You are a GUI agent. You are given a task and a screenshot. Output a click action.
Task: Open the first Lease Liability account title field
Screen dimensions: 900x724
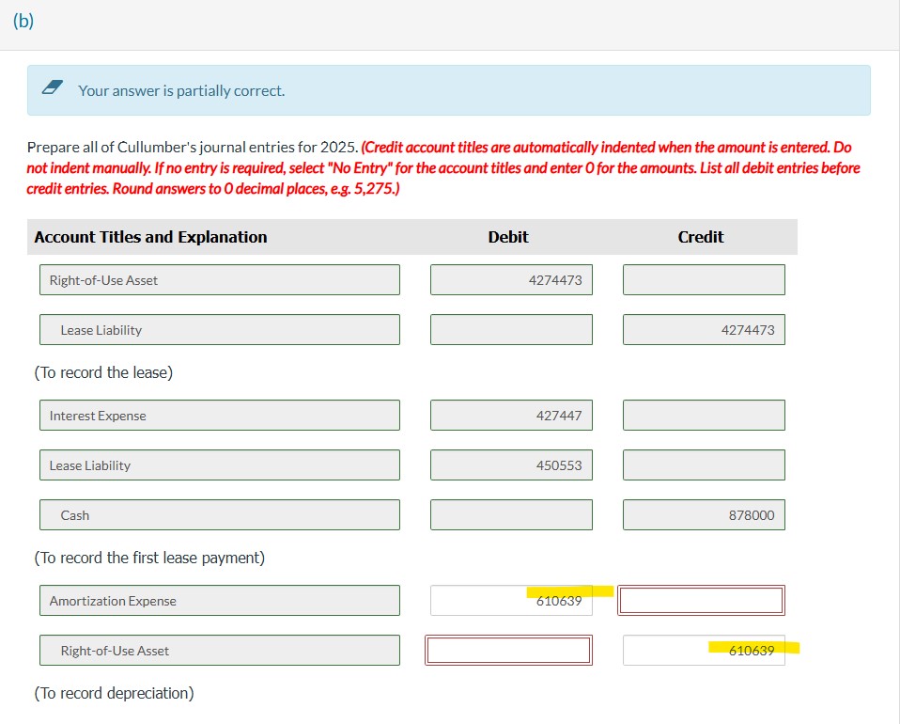click(220, 330)
